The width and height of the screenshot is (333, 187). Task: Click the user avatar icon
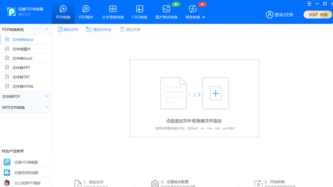(270, 15)
